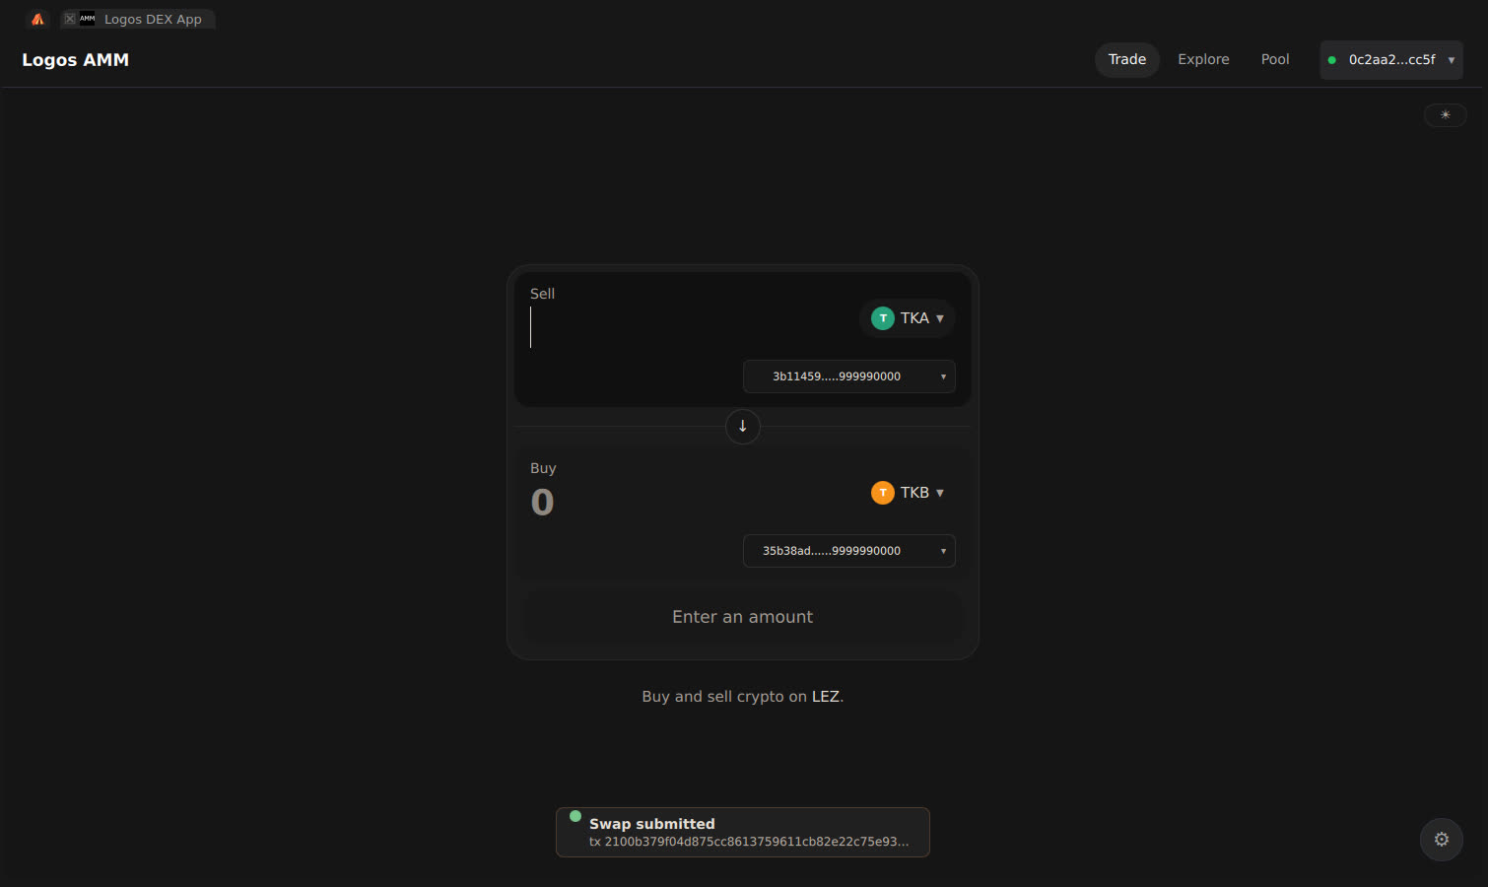Open the settings gear at bottom right

click(1442, 840)
